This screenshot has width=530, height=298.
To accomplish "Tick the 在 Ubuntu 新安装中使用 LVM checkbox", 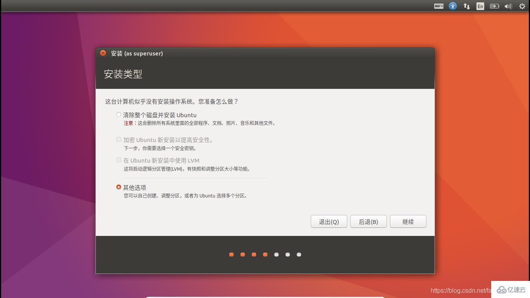I will (119, 160).
